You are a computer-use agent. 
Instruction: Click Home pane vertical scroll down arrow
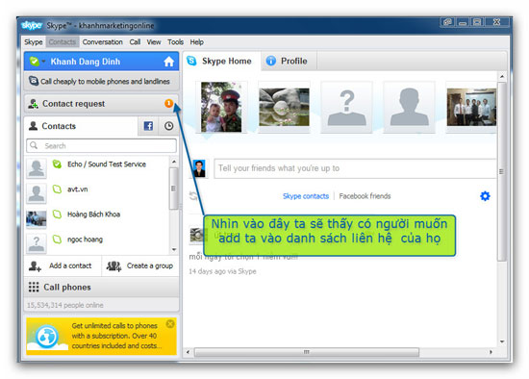502,341
